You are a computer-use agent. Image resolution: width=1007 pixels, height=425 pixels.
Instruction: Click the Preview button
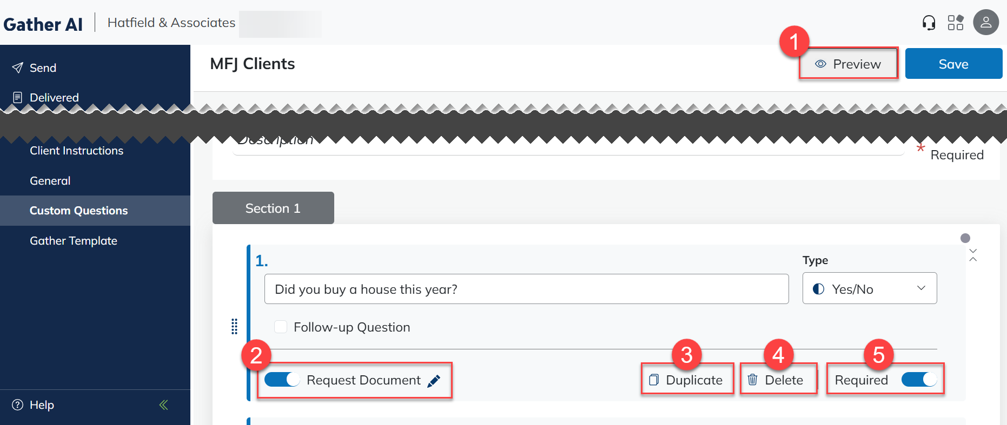click(848, 64)
